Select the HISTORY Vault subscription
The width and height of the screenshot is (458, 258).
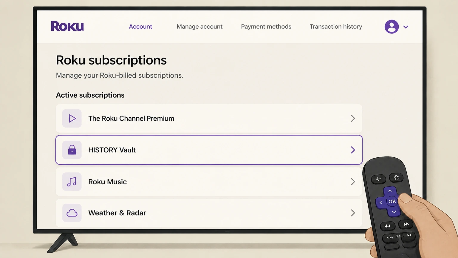click(209, 150)
